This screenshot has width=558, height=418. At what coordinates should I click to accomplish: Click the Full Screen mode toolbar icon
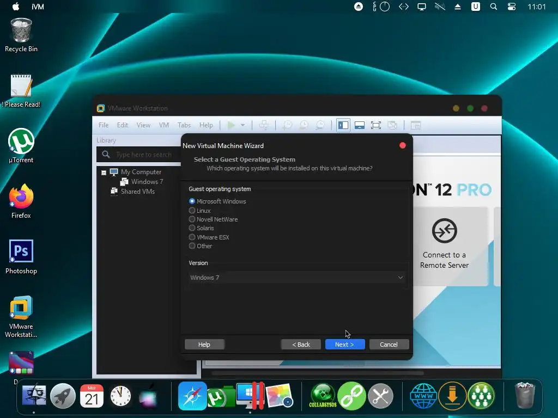point(376,125)
